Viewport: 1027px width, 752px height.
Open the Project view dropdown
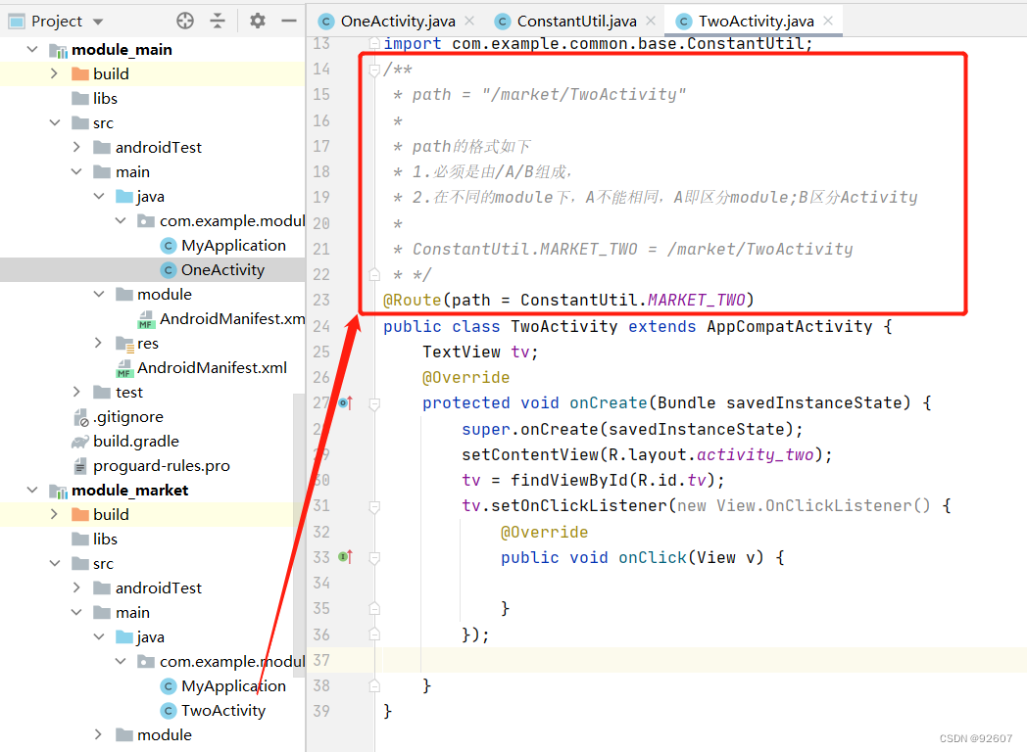[x=98, y=22]
